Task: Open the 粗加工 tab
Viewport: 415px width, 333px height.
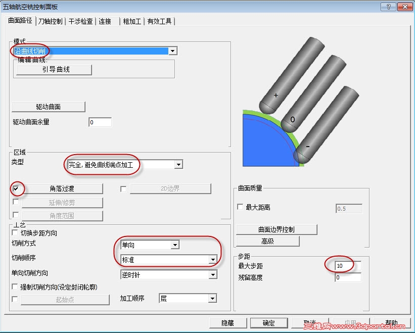Action: tap(132, 21)
